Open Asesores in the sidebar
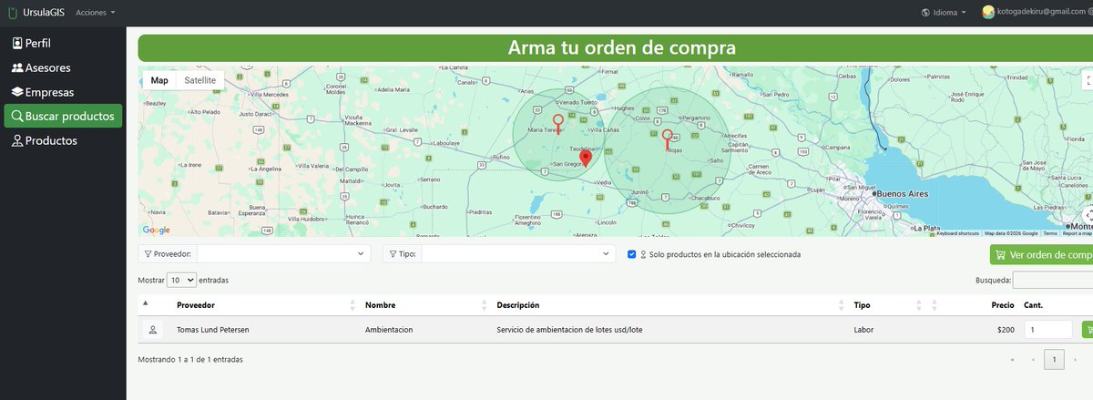Viewport: 1093px width, 400px height. coord(40,67)
